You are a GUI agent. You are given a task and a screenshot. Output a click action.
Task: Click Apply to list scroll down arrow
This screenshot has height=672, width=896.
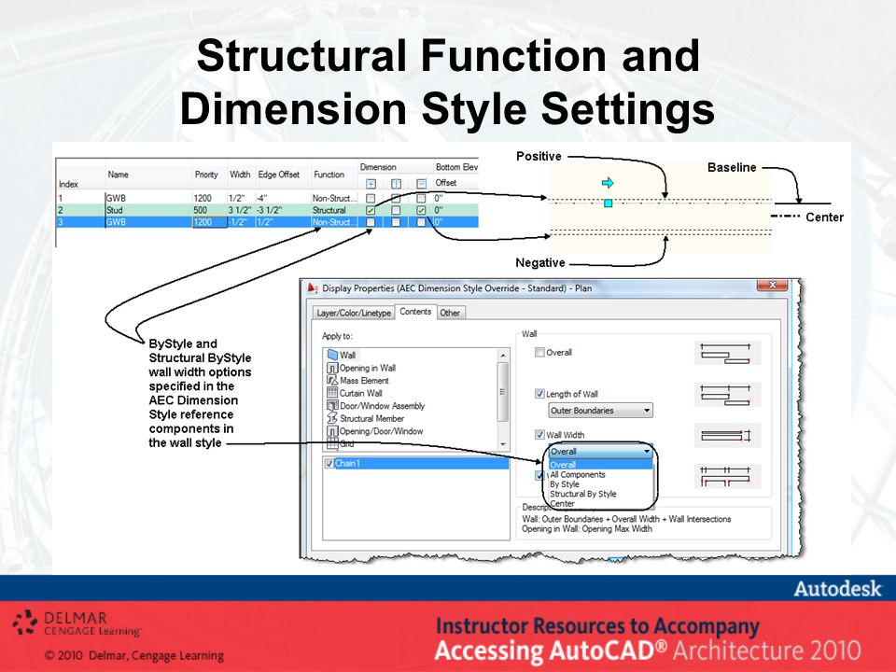click(x=503, y=444)
